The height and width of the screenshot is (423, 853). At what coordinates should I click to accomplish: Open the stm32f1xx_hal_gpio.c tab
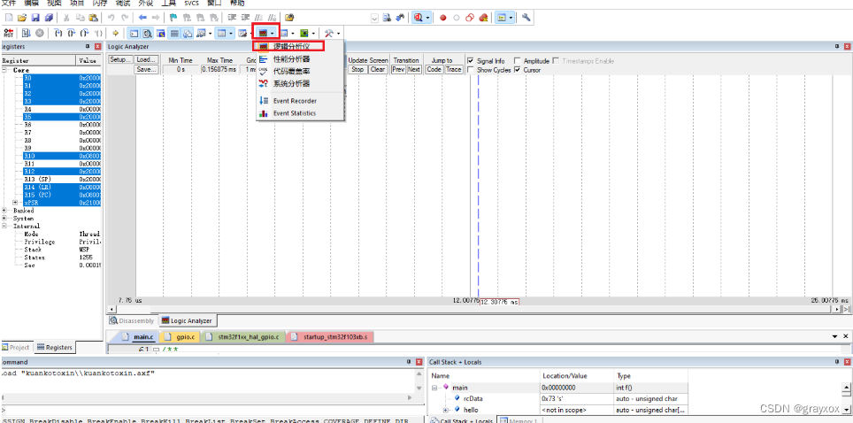pyautogui.click(x=242, y=337)
